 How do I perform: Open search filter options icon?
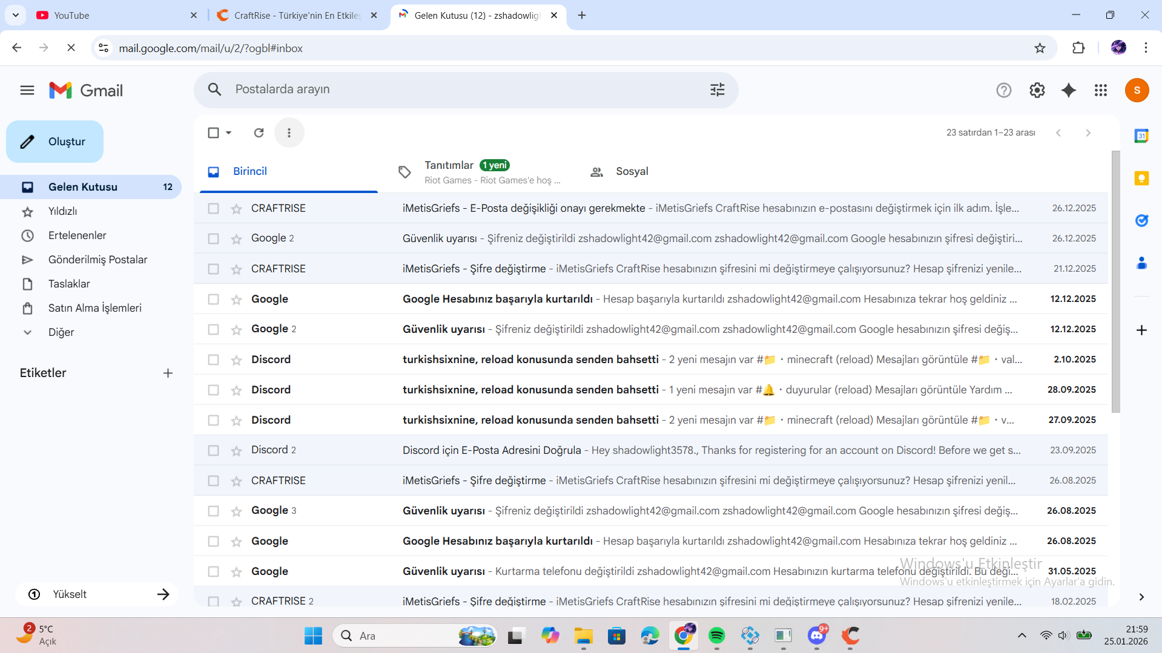click(x=717, y=90)
